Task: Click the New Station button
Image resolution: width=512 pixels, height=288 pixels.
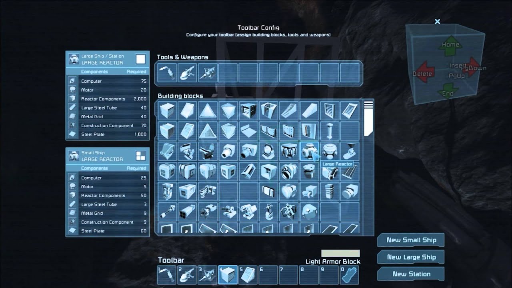Action: click(411, 274)
